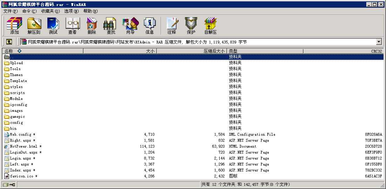Select the bin folder row
Viewport: 386px width, 189px height.
(x=193, y=128)
